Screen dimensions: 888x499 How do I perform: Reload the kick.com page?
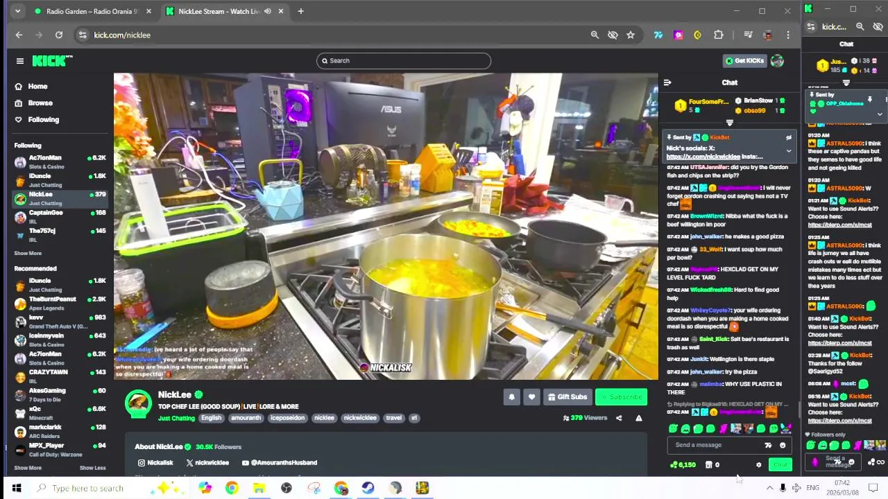click(x=59, y=35)
